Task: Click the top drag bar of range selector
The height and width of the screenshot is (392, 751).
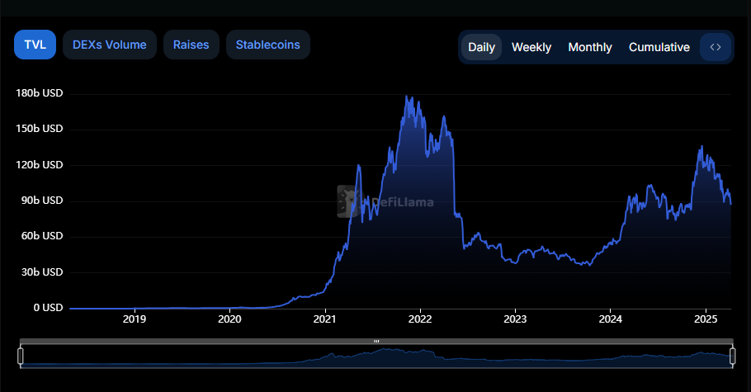Action: pos(376,341)
